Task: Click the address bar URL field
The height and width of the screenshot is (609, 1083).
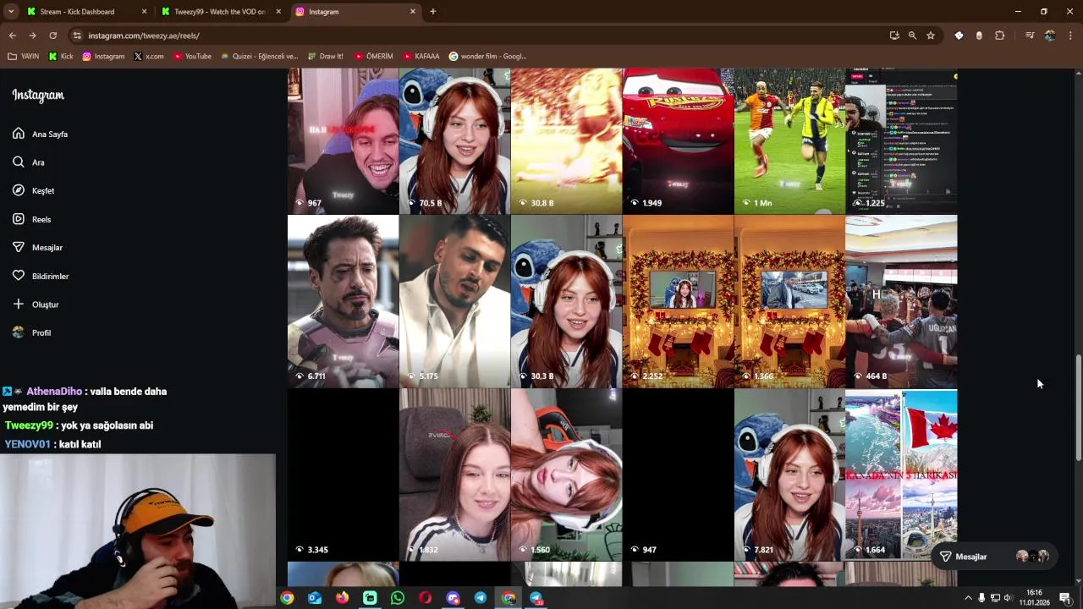Action: coord(474,36)
